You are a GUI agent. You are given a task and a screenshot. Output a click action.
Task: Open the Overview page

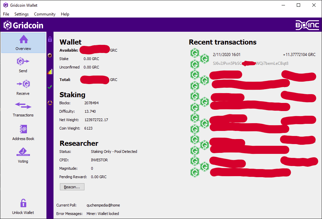point(23,43)
